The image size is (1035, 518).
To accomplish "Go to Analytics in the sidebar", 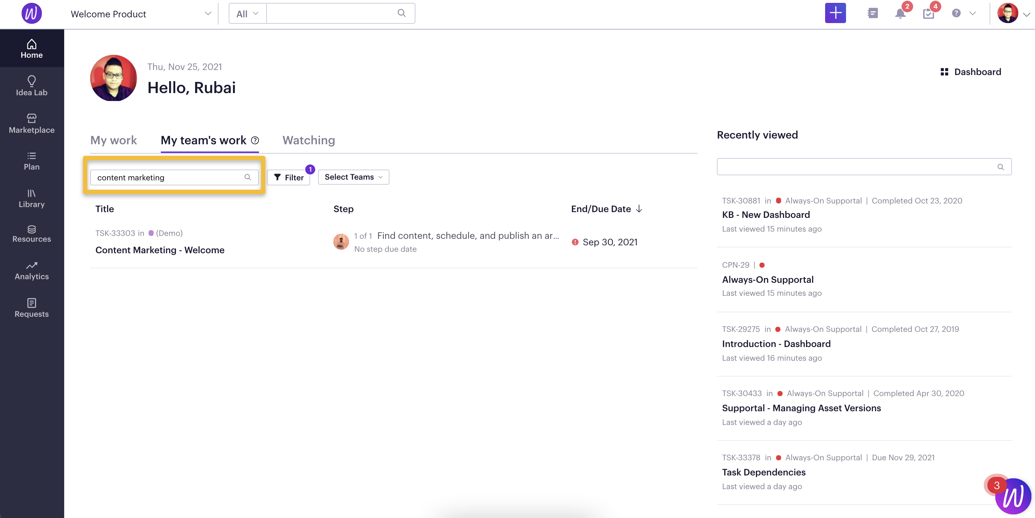I will click(31, 271).
